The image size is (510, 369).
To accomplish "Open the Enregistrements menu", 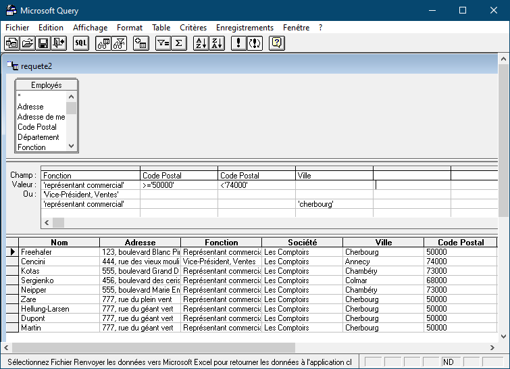I will (245, 28).
